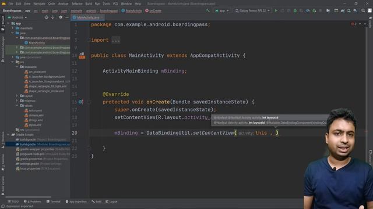Run the app with the green play button

pos(276,10)
